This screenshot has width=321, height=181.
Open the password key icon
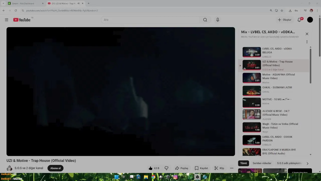click(x=296, y=11)
